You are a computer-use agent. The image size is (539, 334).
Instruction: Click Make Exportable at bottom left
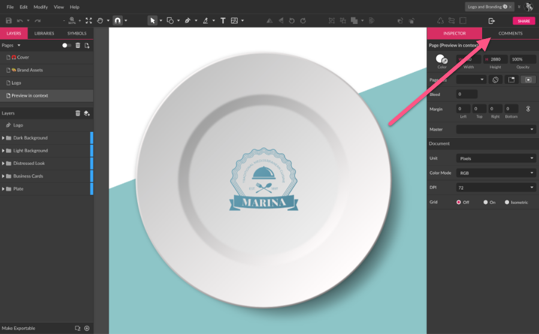click(19, 328)
